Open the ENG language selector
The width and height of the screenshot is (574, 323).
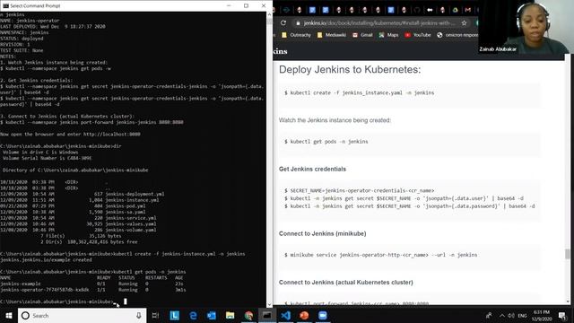[522, 315]
